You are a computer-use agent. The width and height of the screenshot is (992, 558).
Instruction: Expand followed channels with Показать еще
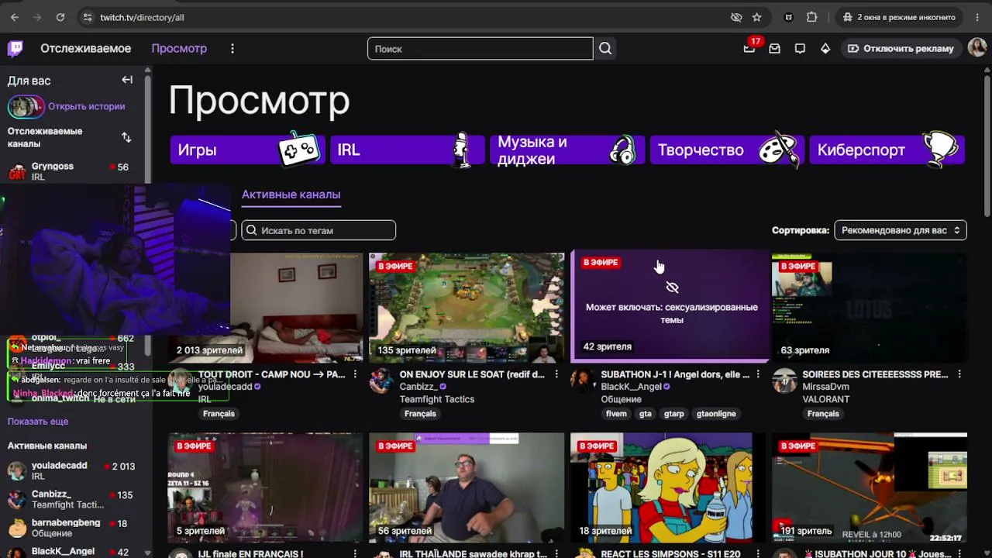[38, 422]
